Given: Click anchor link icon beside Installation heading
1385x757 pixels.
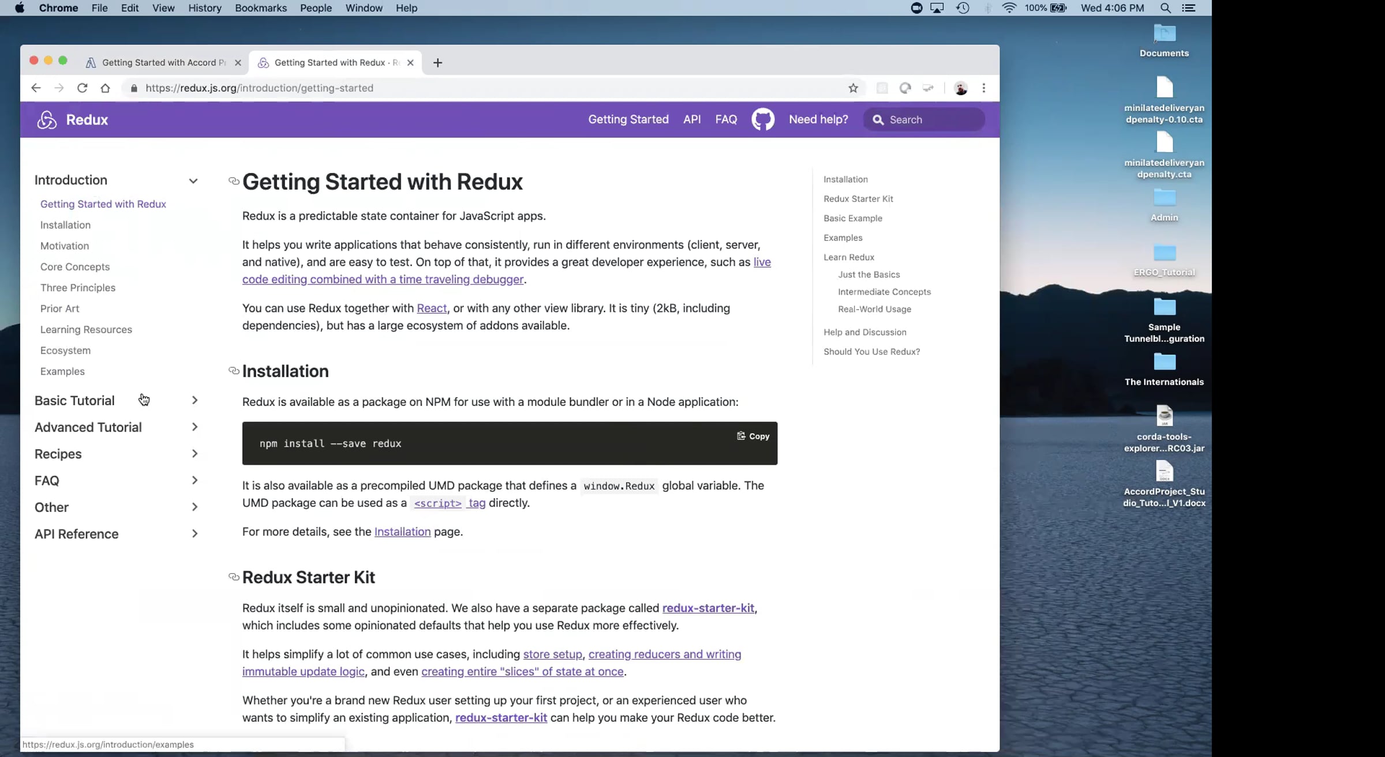Looking at the screenshot, I should point(234,371).
